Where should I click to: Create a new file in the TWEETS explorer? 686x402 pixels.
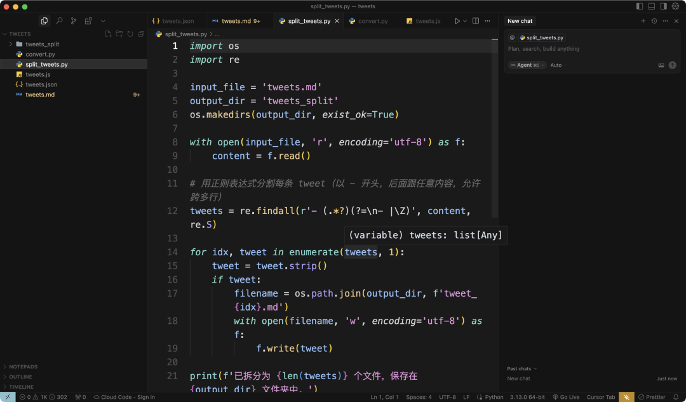[108, 34]
